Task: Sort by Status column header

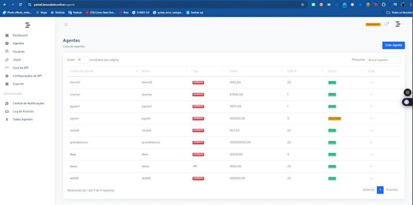Action: coord(345,71)
